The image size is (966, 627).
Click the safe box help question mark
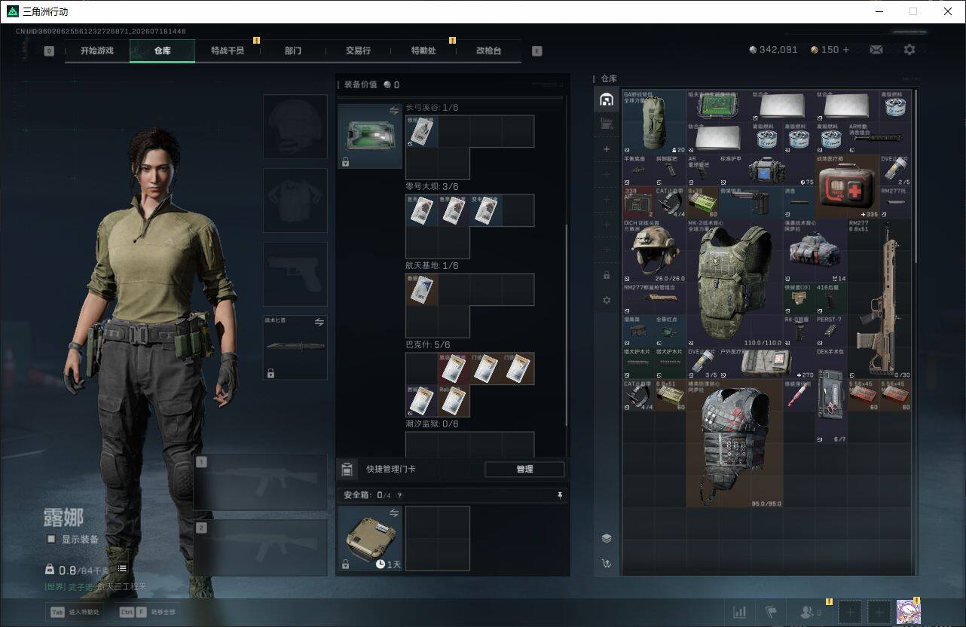(x=399, y=495)
